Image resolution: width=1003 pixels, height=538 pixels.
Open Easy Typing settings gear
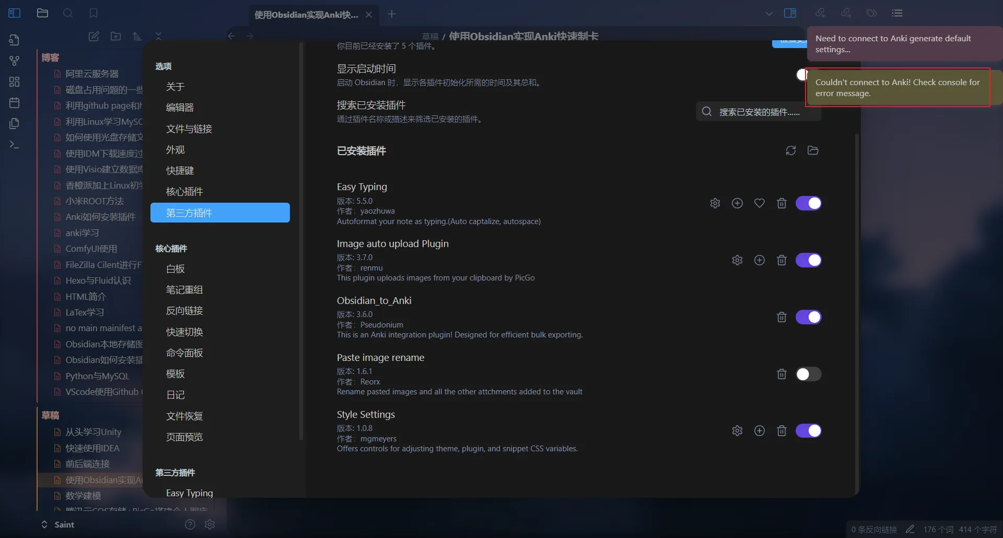(715, 203)
